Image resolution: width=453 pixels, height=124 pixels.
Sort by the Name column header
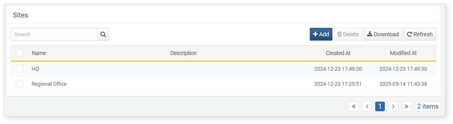click(39, 53)
